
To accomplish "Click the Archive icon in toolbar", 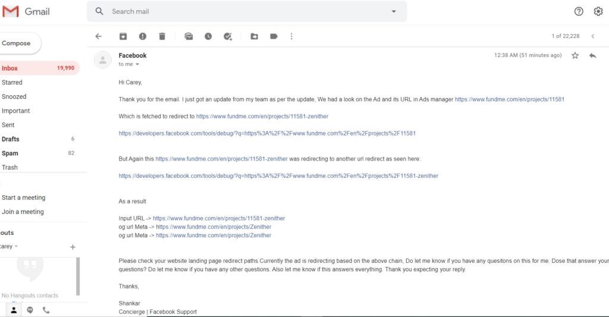I will click(123, 36).
